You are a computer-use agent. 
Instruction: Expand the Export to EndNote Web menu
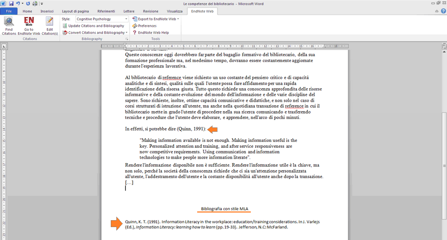[x=178, y=19]
